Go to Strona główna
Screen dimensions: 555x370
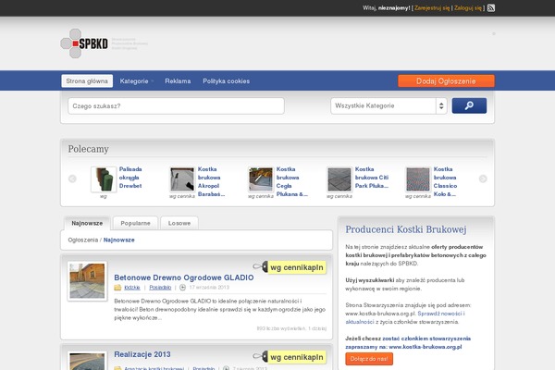pyautogui.click(x=87, y=81)
